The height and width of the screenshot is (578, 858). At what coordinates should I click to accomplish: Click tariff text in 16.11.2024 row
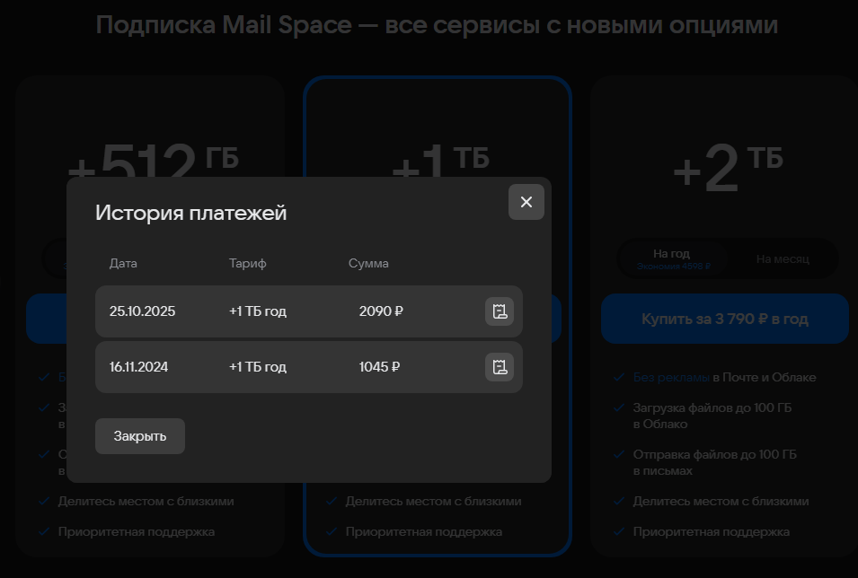[x=257, y=367]
